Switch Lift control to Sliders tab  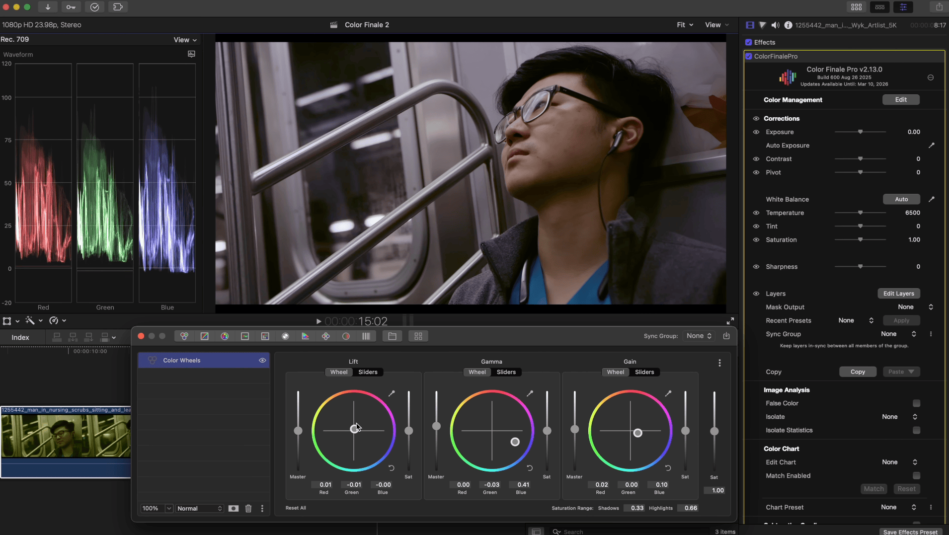(368, 372)
